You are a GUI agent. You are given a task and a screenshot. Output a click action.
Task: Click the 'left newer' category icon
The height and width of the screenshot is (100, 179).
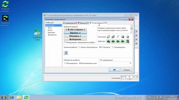pyautogui.click(x=113, y=37)
